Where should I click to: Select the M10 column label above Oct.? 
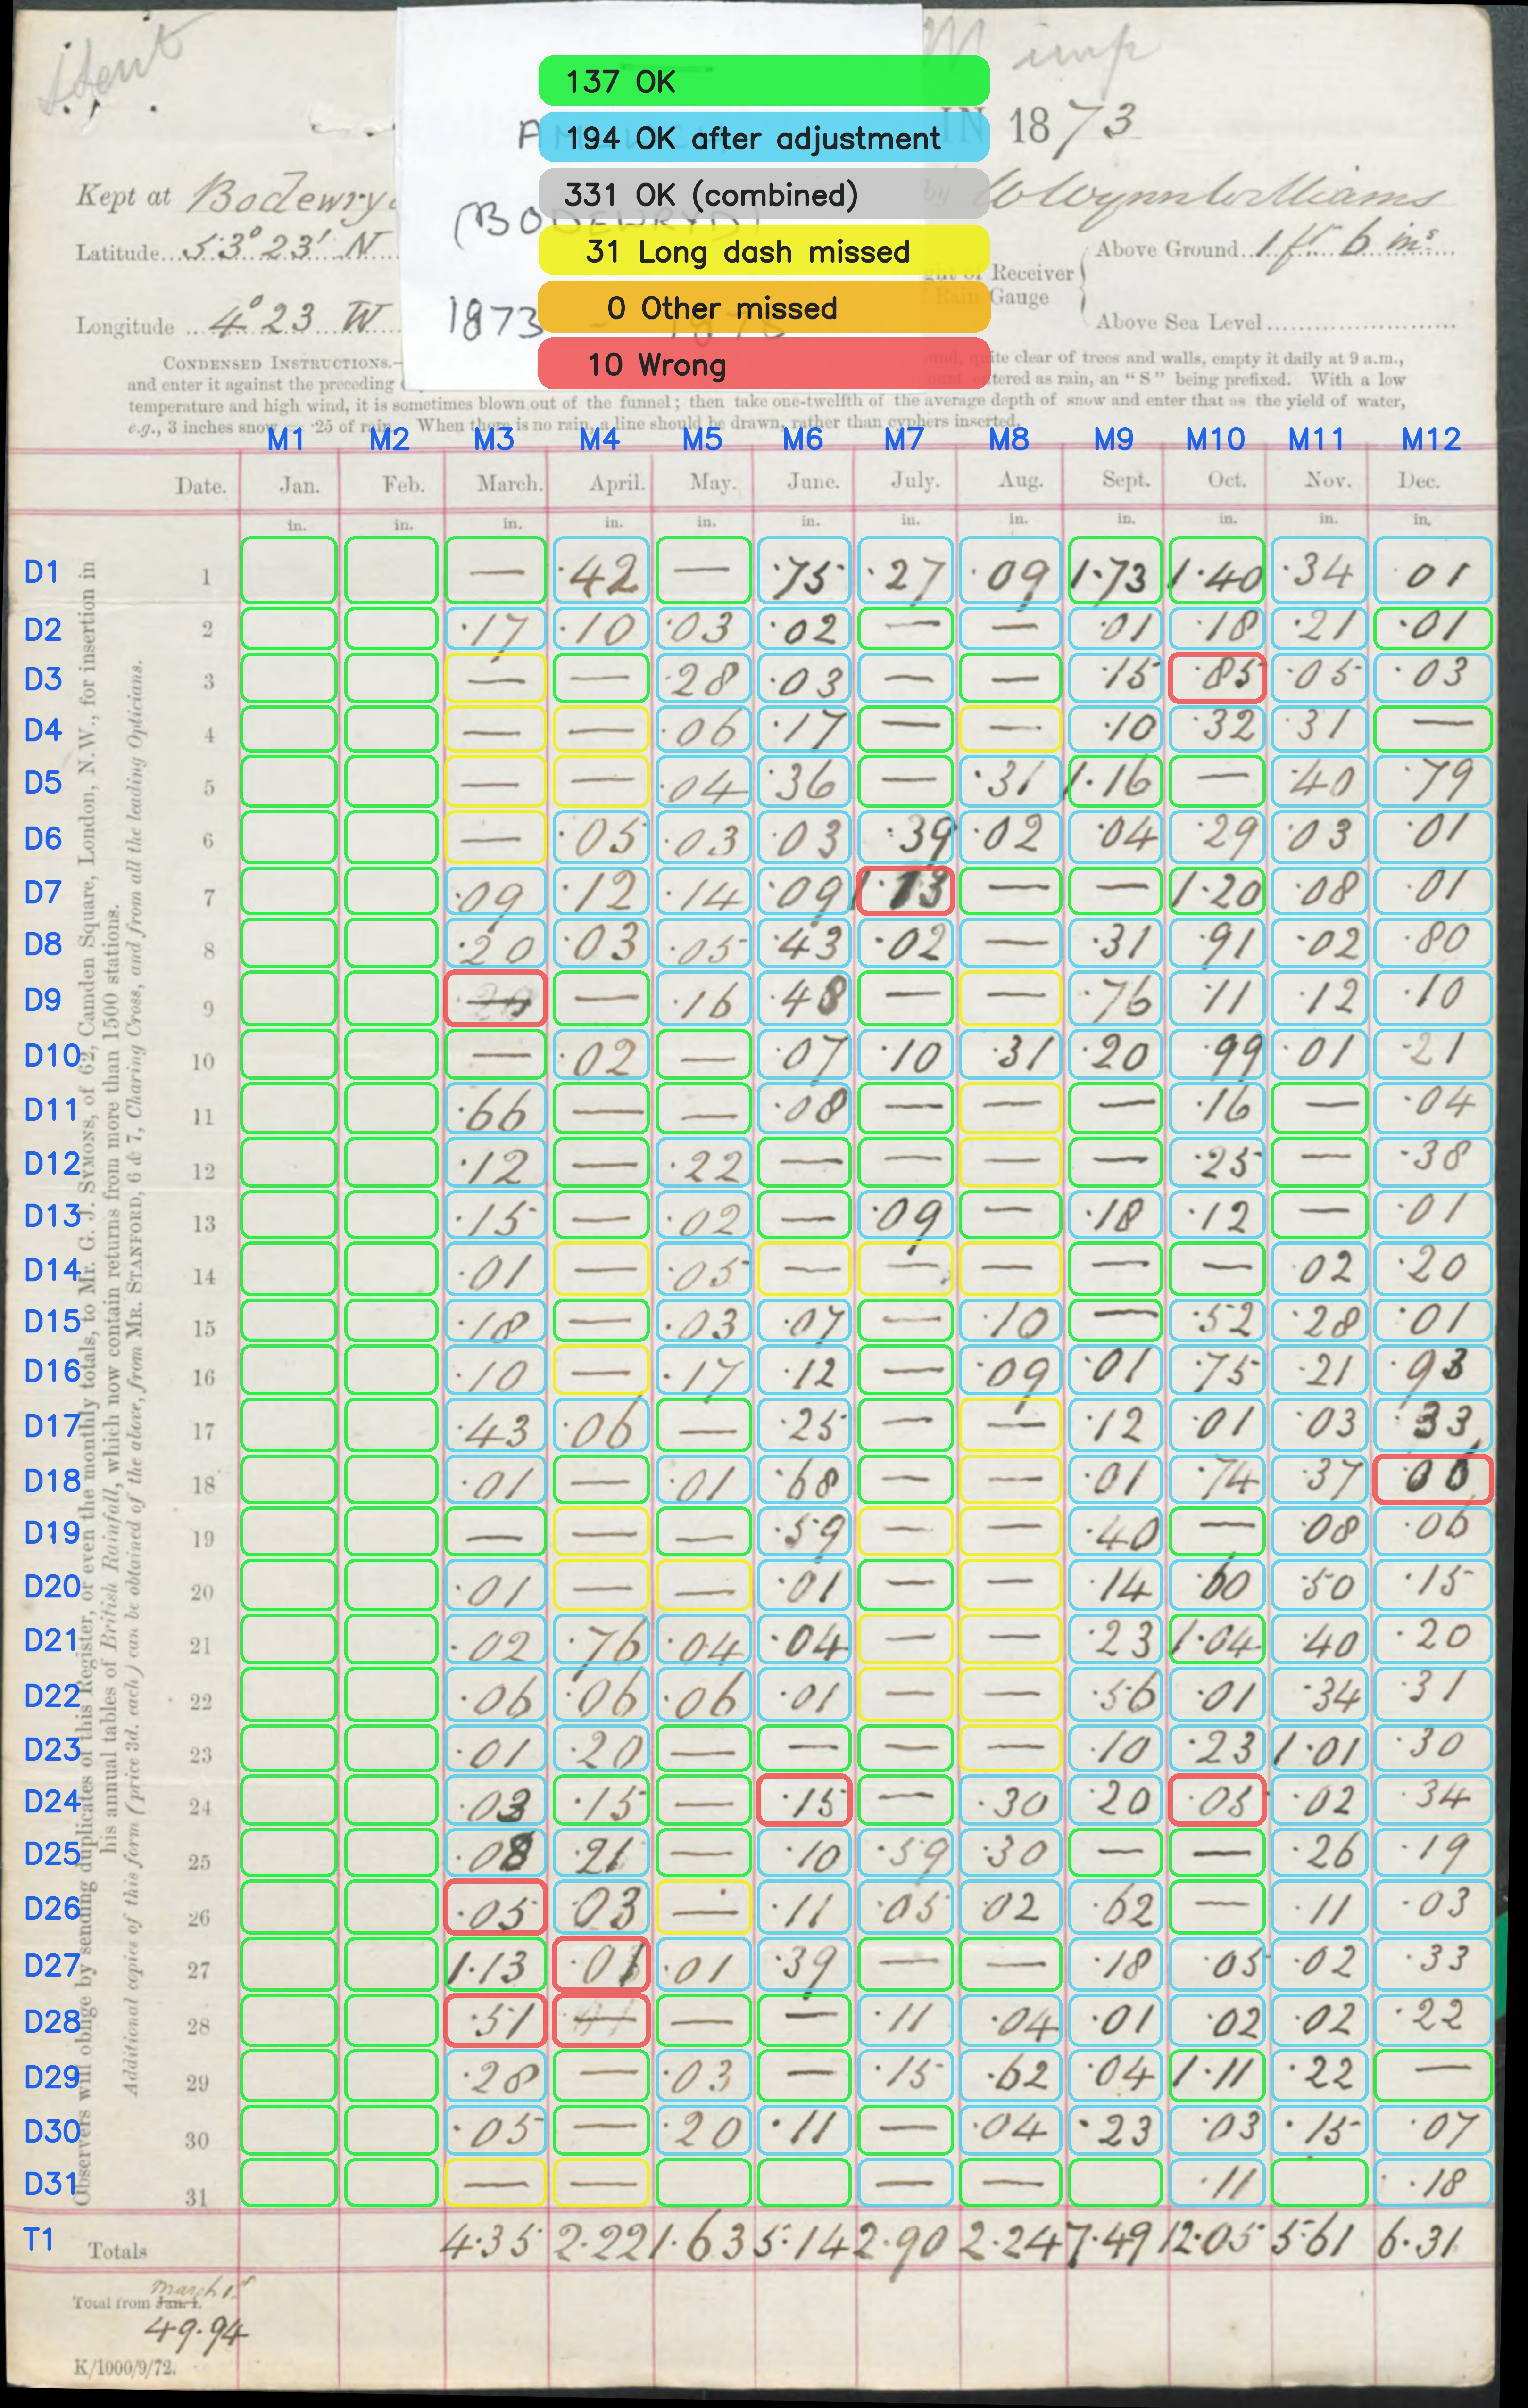[1215, 439]
